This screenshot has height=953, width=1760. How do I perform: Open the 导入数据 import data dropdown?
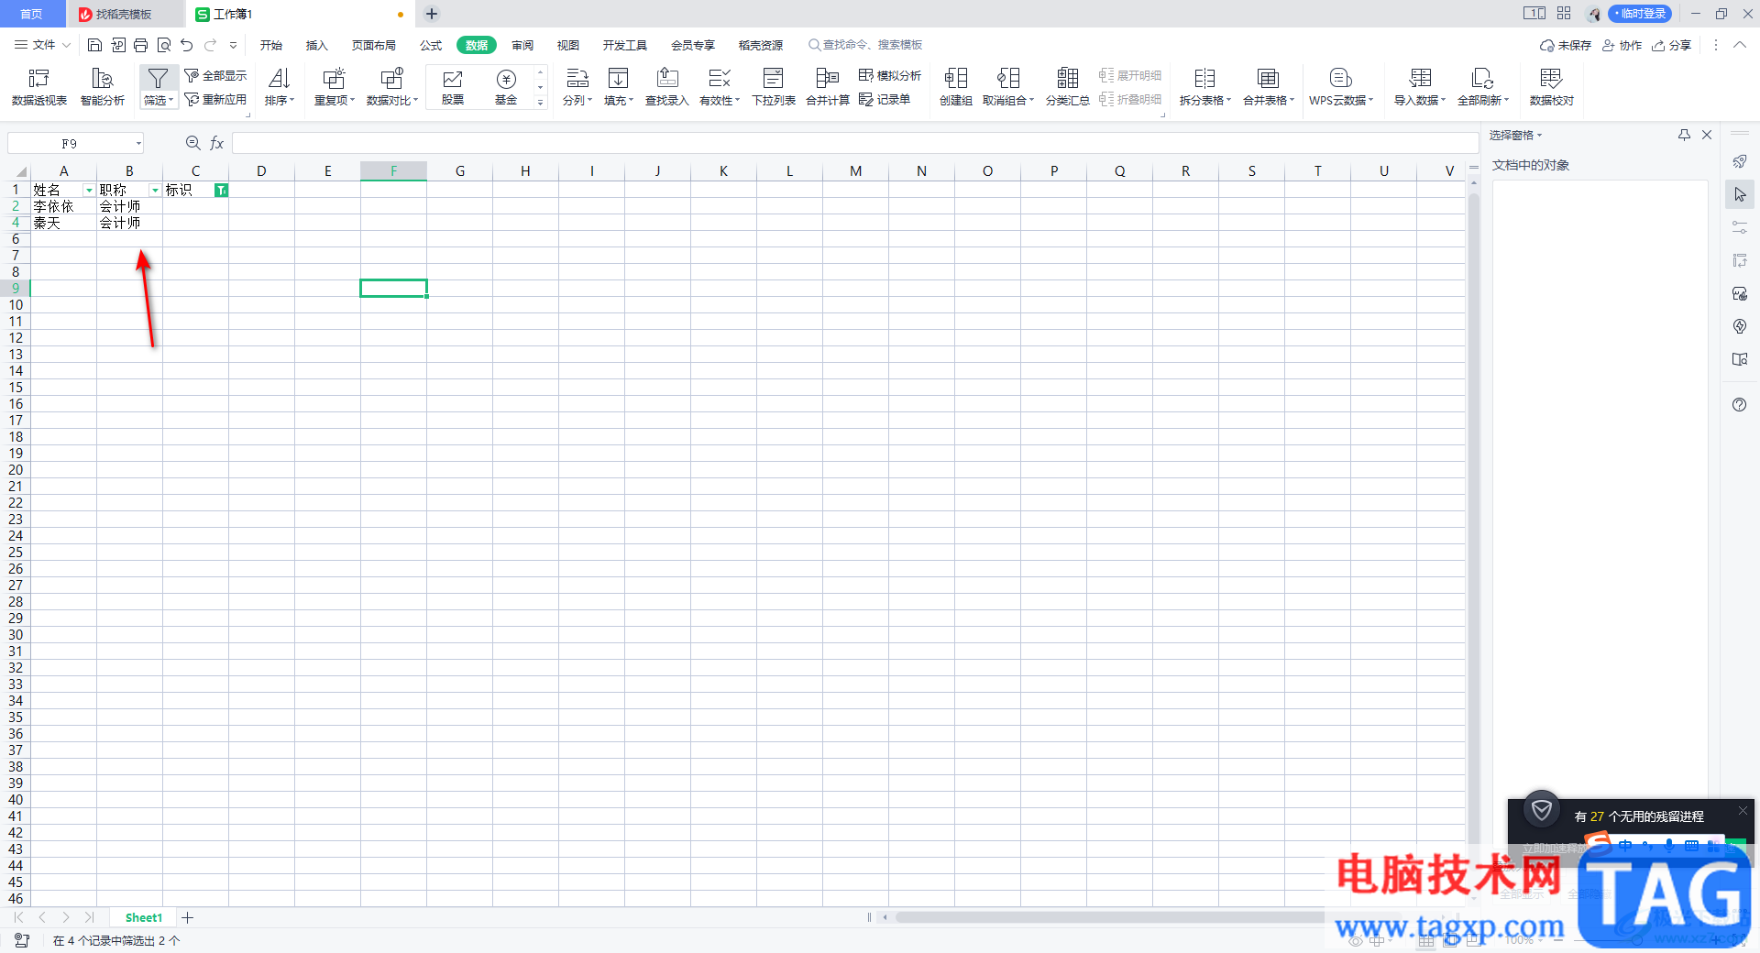tap(1420, 100)
